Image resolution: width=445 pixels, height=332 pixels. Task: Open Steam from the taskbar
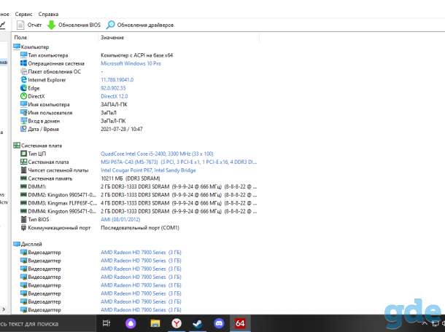(x=198, y=323)
